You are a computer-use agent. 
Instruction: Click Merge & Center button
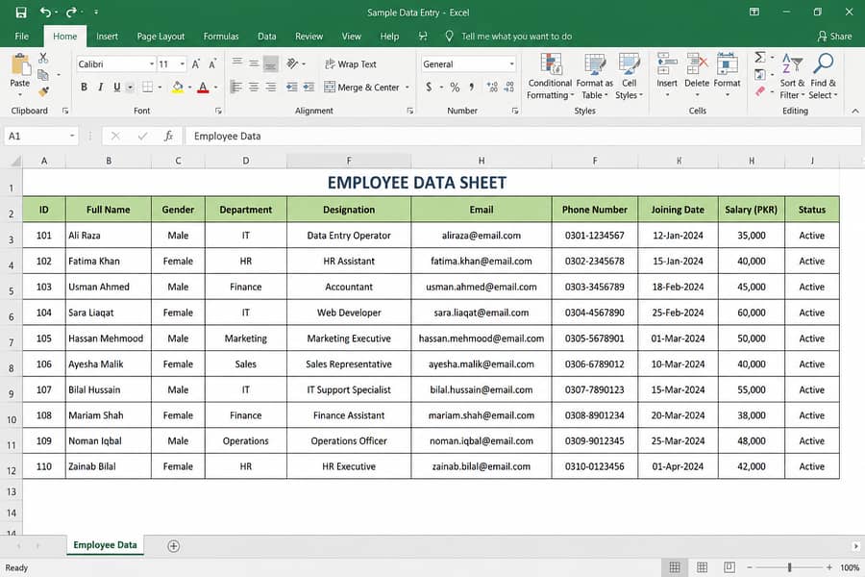362,88
